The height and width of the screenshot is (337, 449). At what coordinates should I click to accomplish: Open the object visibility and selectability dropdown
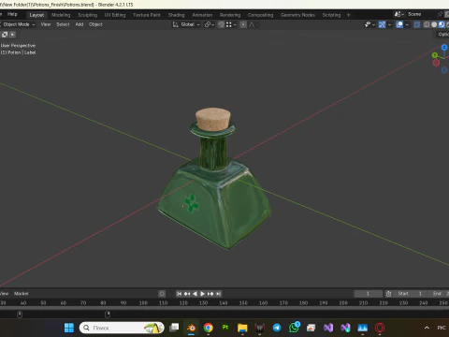[x=369, y=24]
